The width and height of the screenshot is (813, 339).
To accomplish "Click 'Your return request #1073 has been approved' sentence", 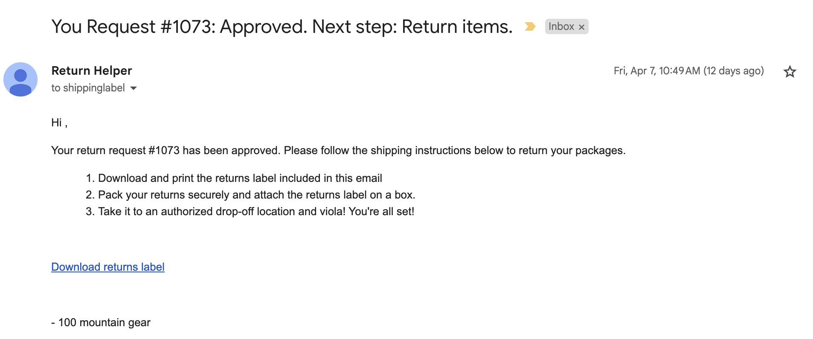I will tap(166, 151).
